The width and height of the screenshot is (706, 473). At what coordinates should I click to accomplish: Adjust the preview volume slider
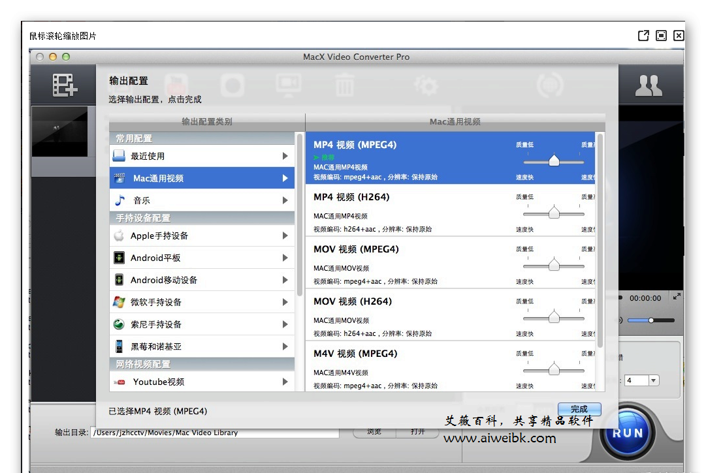tap(650, 320)
